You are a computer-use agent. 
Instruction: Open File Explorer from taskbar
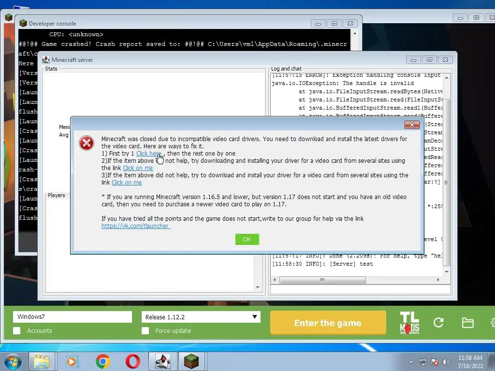42,361
